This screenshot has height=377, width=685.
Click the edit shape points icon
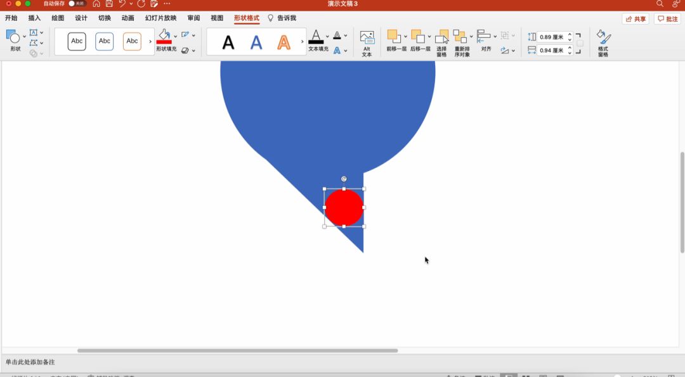[x=33, y=42]
